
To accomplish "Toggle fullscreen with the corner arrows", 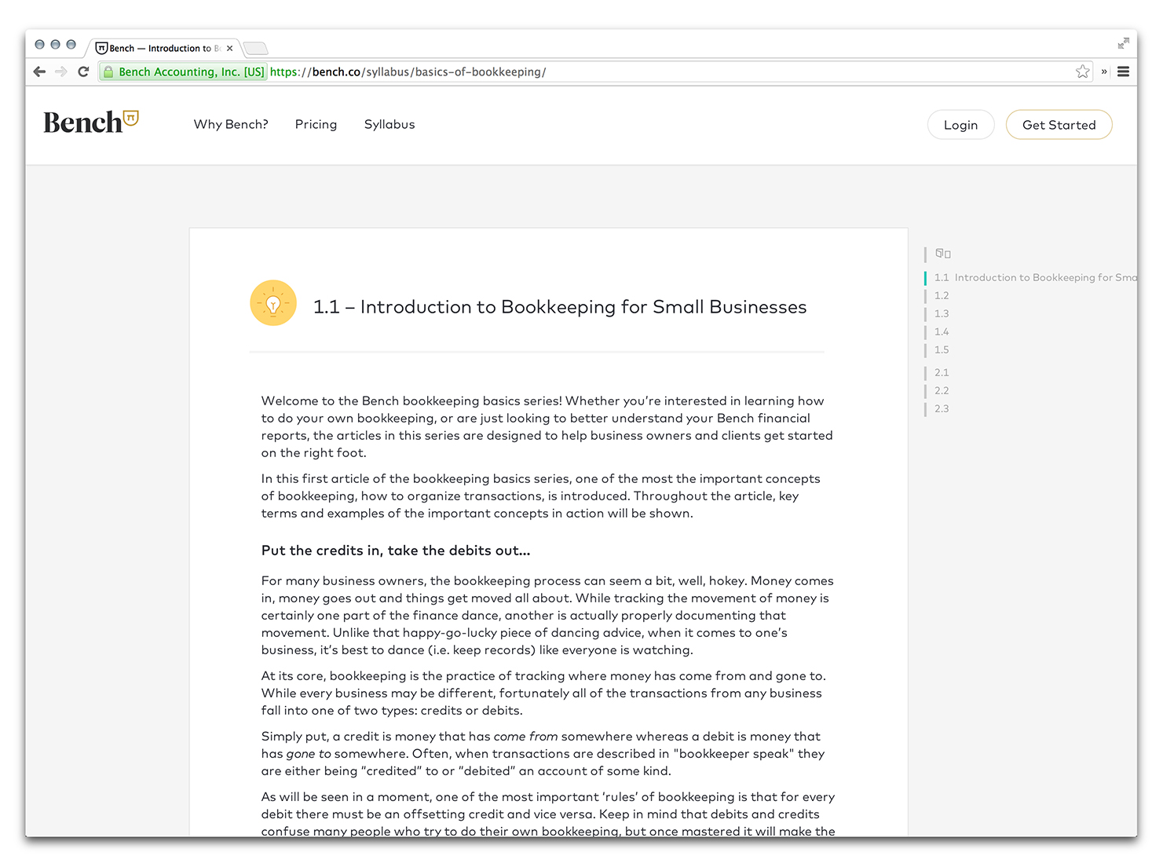I will [x=1124, y=43].
